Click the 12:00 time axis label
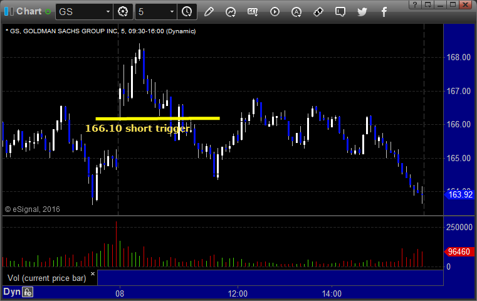 [x=238, y=293]
